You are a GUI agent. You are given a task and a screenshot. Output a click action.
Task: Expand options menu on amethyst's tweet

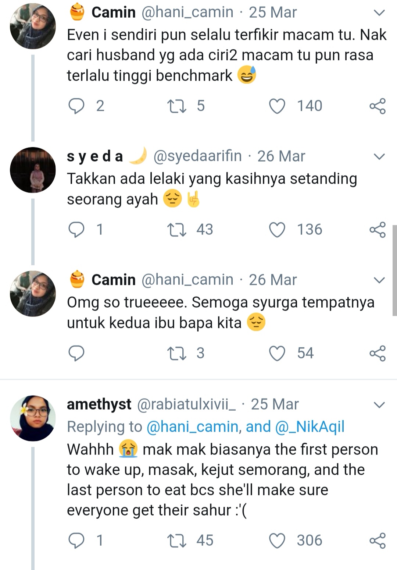click(379, 405)
